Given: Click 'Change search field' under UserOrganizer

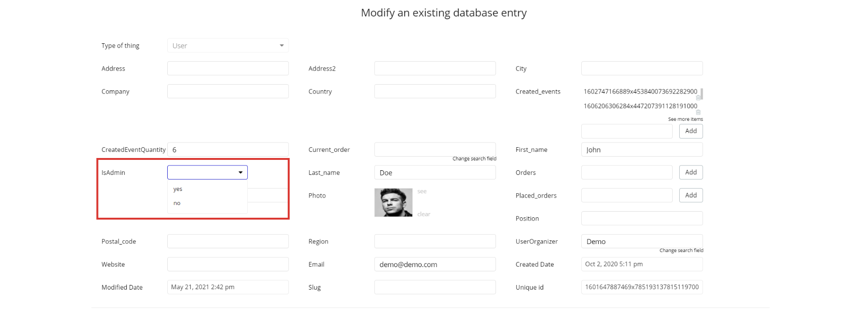Looking at the screenshot, I should point(681,251).
